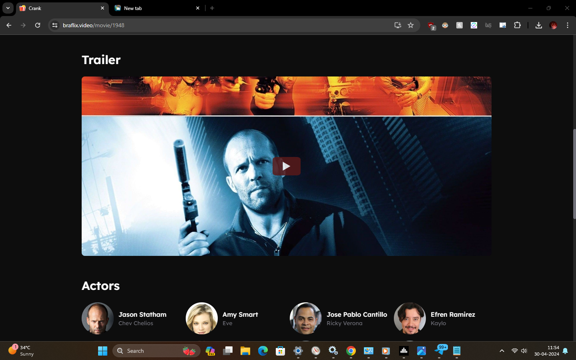
Task: Open the weather widget showing 34°C
Action: click(x=21, y=351)
